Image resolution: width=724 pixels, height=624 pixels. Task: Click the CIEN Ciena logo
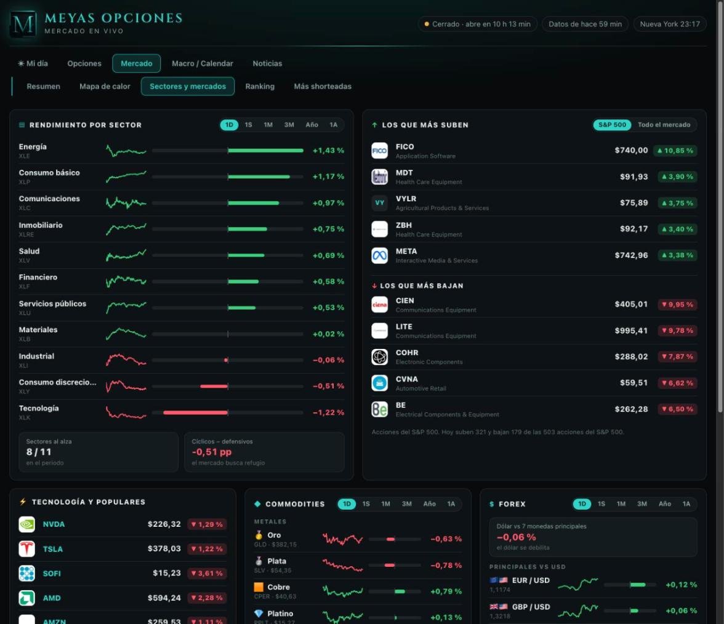tap(379, 305)
